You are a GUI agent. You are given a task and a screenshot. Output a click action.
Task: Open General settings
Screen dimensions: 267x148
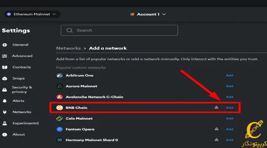[21, 45]
